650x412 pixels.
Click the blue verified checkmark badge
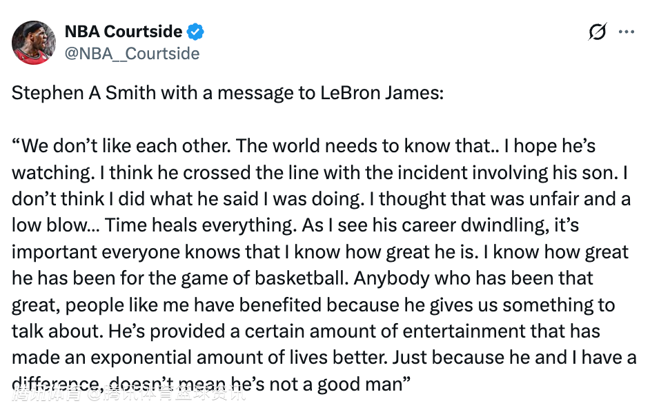click(x=196, y=32)
